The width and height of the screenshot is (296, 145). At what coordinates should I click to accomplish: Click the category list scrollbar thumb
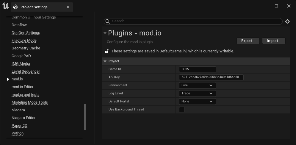coord(85,117)
